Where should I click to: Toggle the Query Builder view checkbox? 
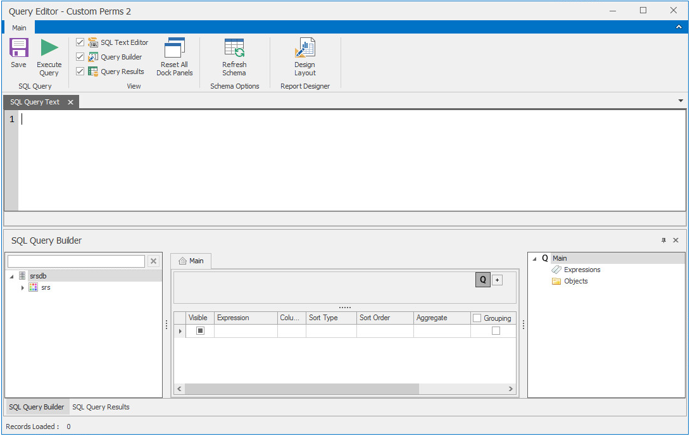(x=80, y=57)
